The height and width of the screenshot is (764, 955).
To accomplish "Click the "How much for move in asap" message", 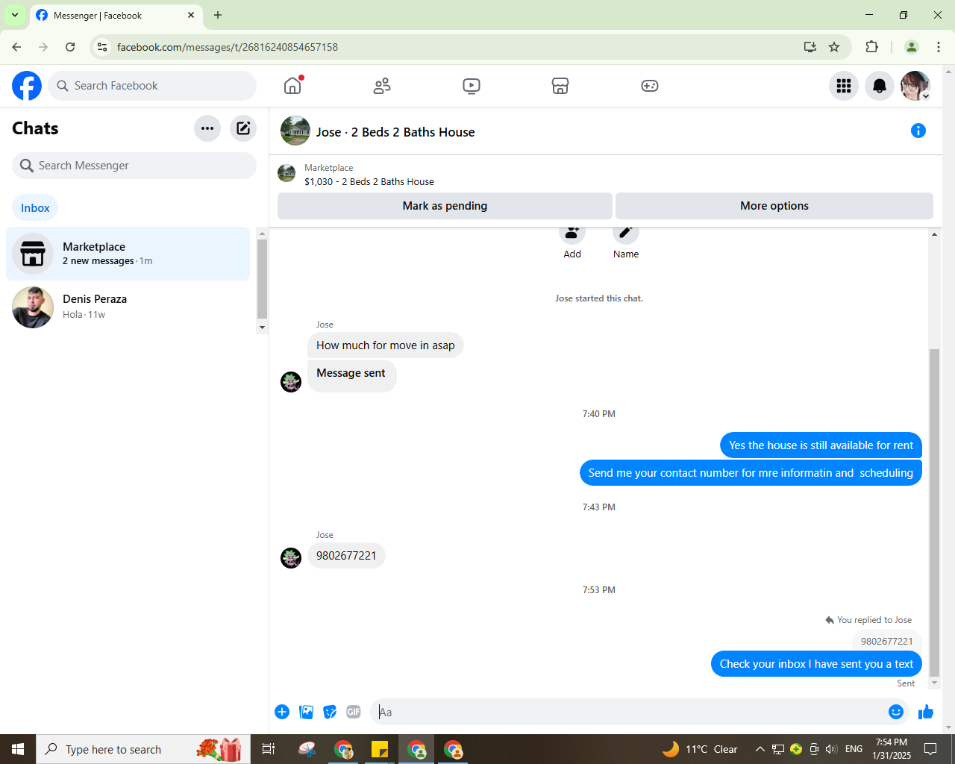I will (385, 345).
